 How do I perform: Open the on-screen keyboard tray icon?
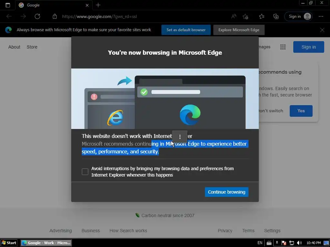pos(269,243)
